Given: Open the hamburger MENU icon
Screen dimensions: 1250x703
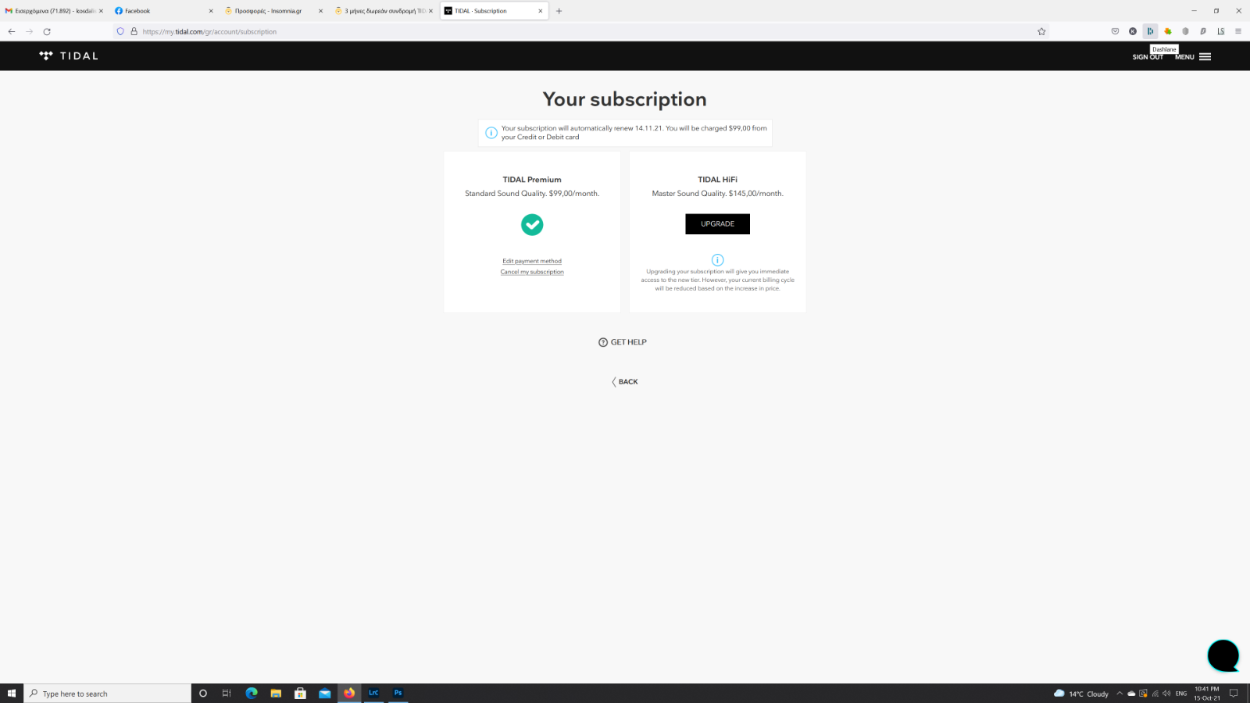Looking at the screenshot, I should pyautogui.click(x=1205, y=57).
